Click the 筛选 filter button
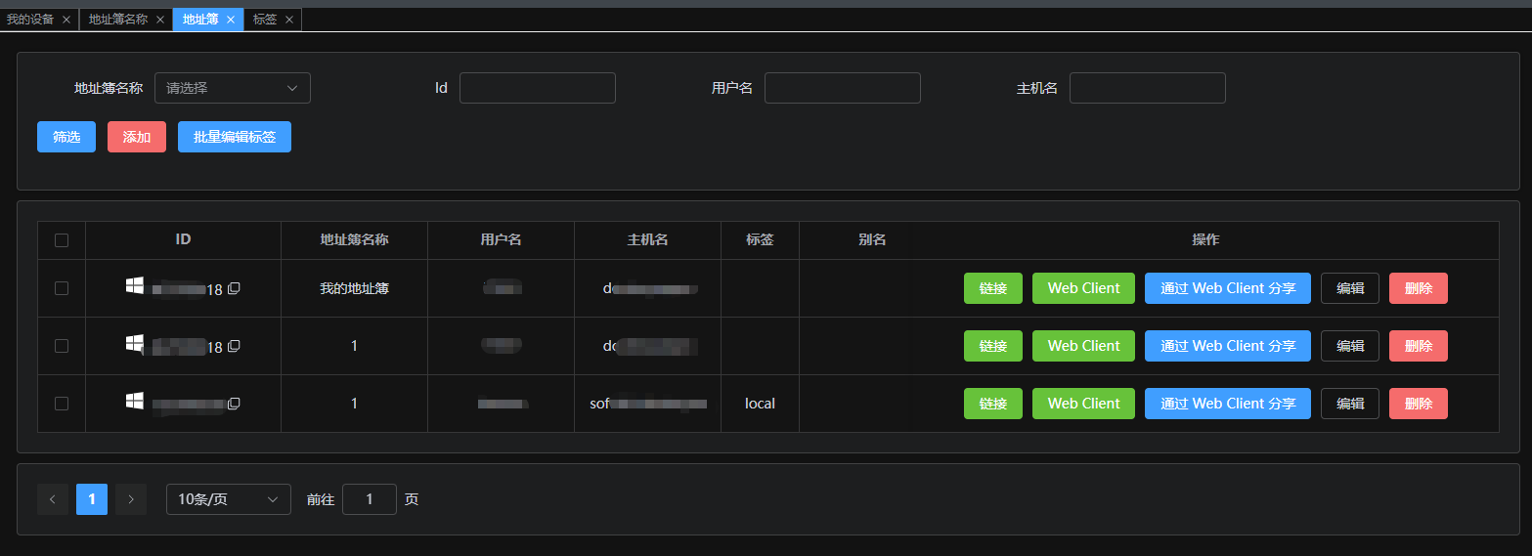Screen dimensions: 1532x556 tap(66, 137)
